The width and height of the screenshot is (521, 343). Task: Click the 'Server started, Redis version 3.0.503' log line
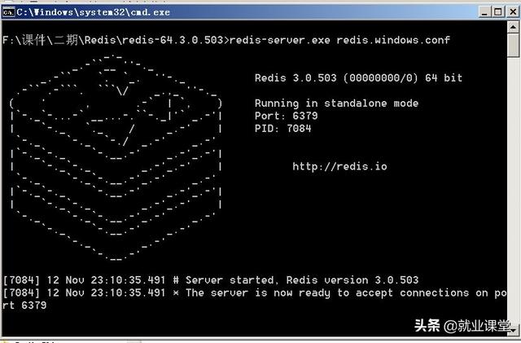click(211, 280)
